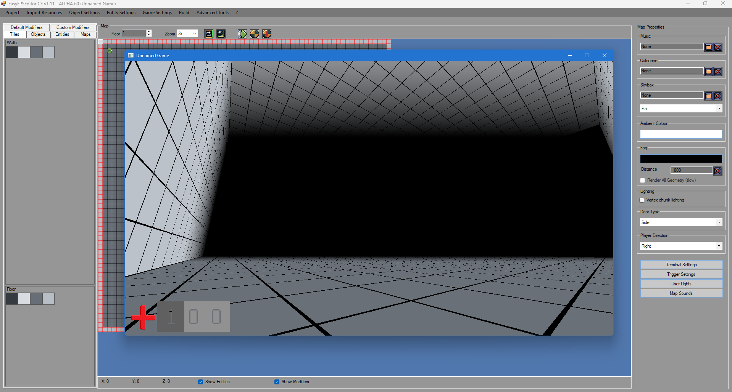
Task: Open the Skybox type Flat dropdown
Action: [x=681, y=109]
